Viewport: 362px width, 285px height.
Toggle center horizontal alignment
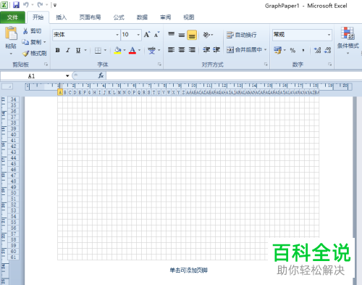[x=182, y=50]
